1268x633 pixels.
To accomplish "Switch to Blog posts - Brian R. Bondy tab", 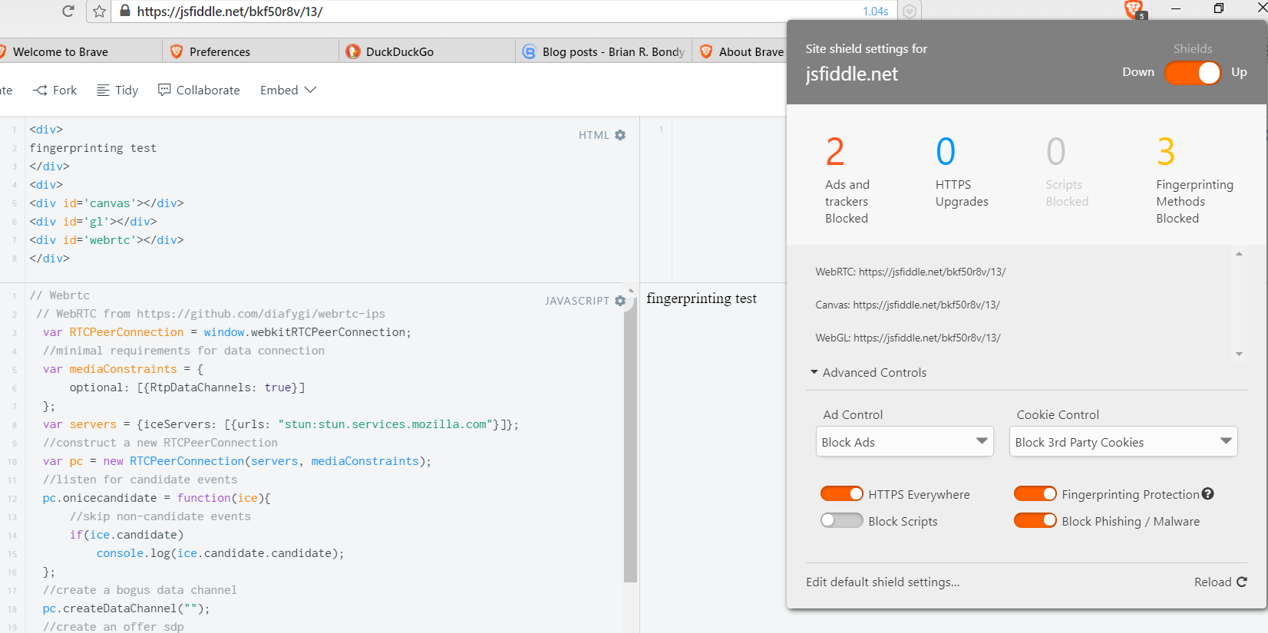I will click(x=603, y=51).
